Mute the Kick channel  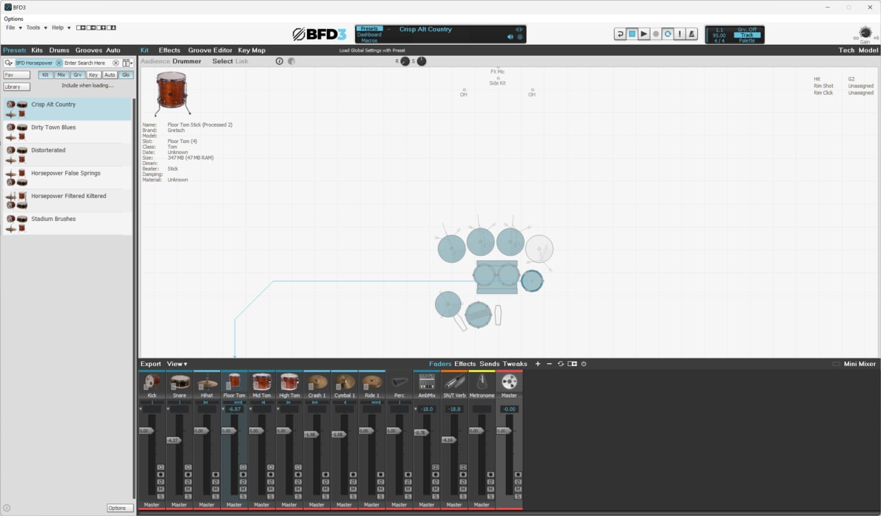click(x=160, y=488)
